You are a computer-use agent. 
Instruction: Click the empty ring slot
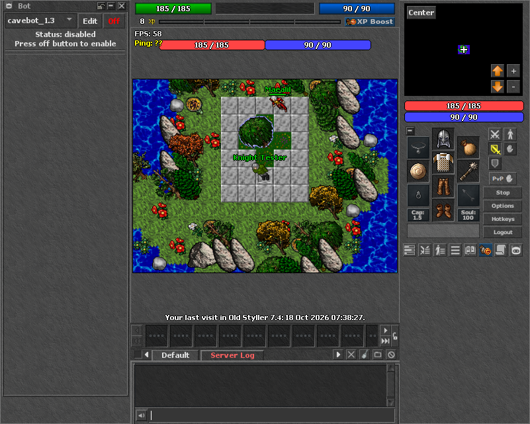click(418, 195)
